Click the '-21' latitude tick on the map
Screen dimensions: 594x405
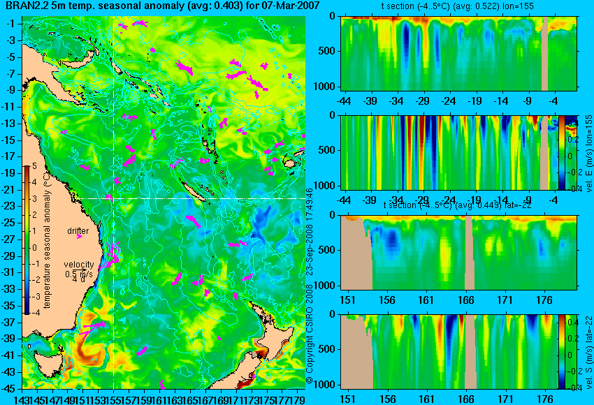coord(9,189)
